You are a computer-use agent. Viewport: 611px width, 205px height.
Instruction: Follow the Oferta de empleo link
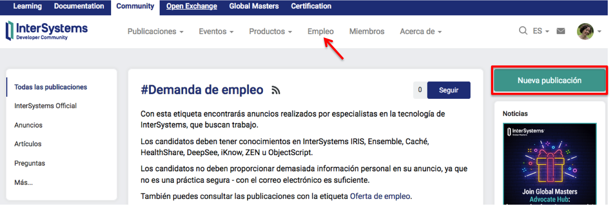pyautogui.click(x=380, y=196)
